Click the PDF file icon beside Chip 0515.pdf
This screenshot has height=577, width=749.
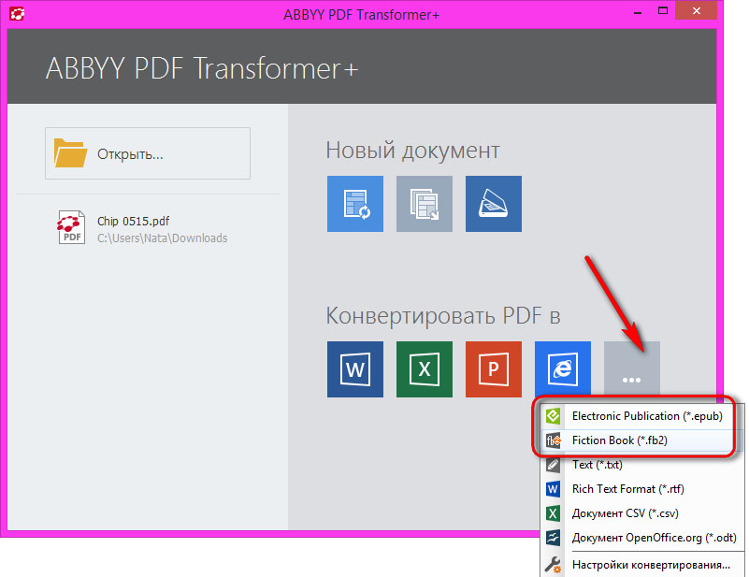(x=71, y=228)
